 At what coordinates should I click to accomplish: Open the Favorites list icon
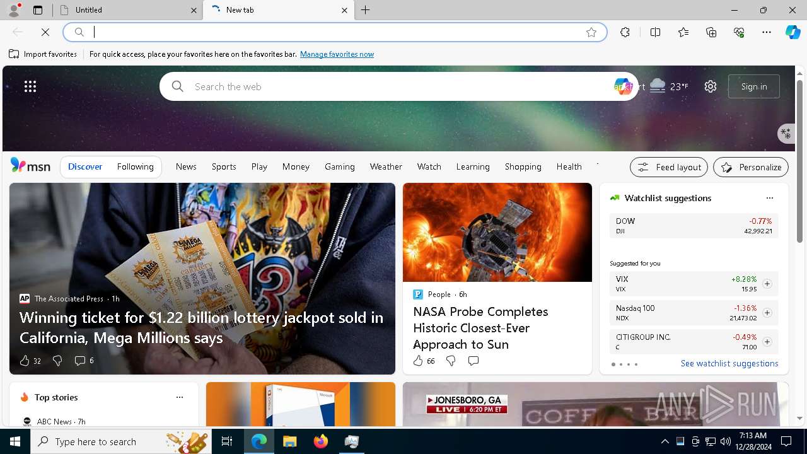click(683, 32)
